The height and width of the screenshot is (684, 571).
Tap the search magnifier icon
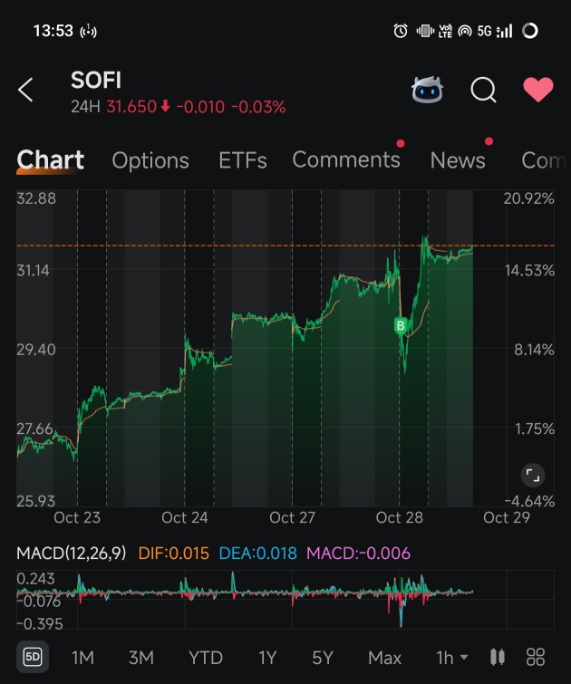(483, 90)
